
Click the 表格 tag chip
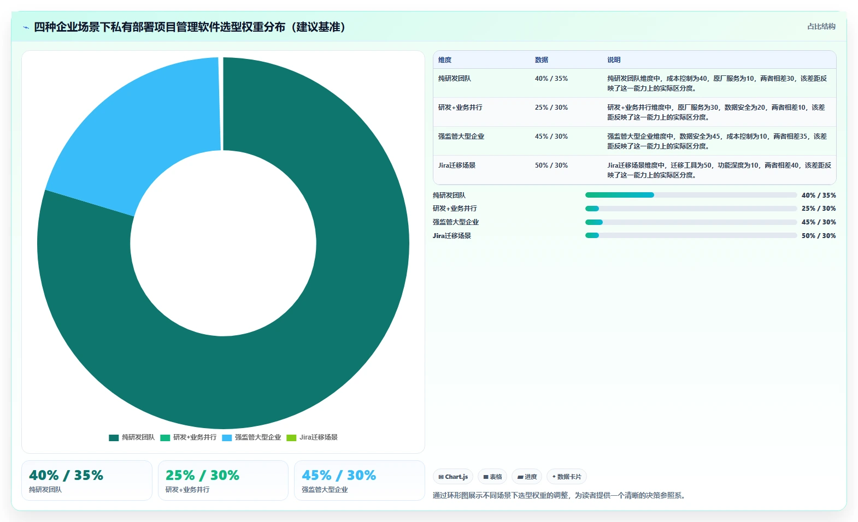point(492,477)
